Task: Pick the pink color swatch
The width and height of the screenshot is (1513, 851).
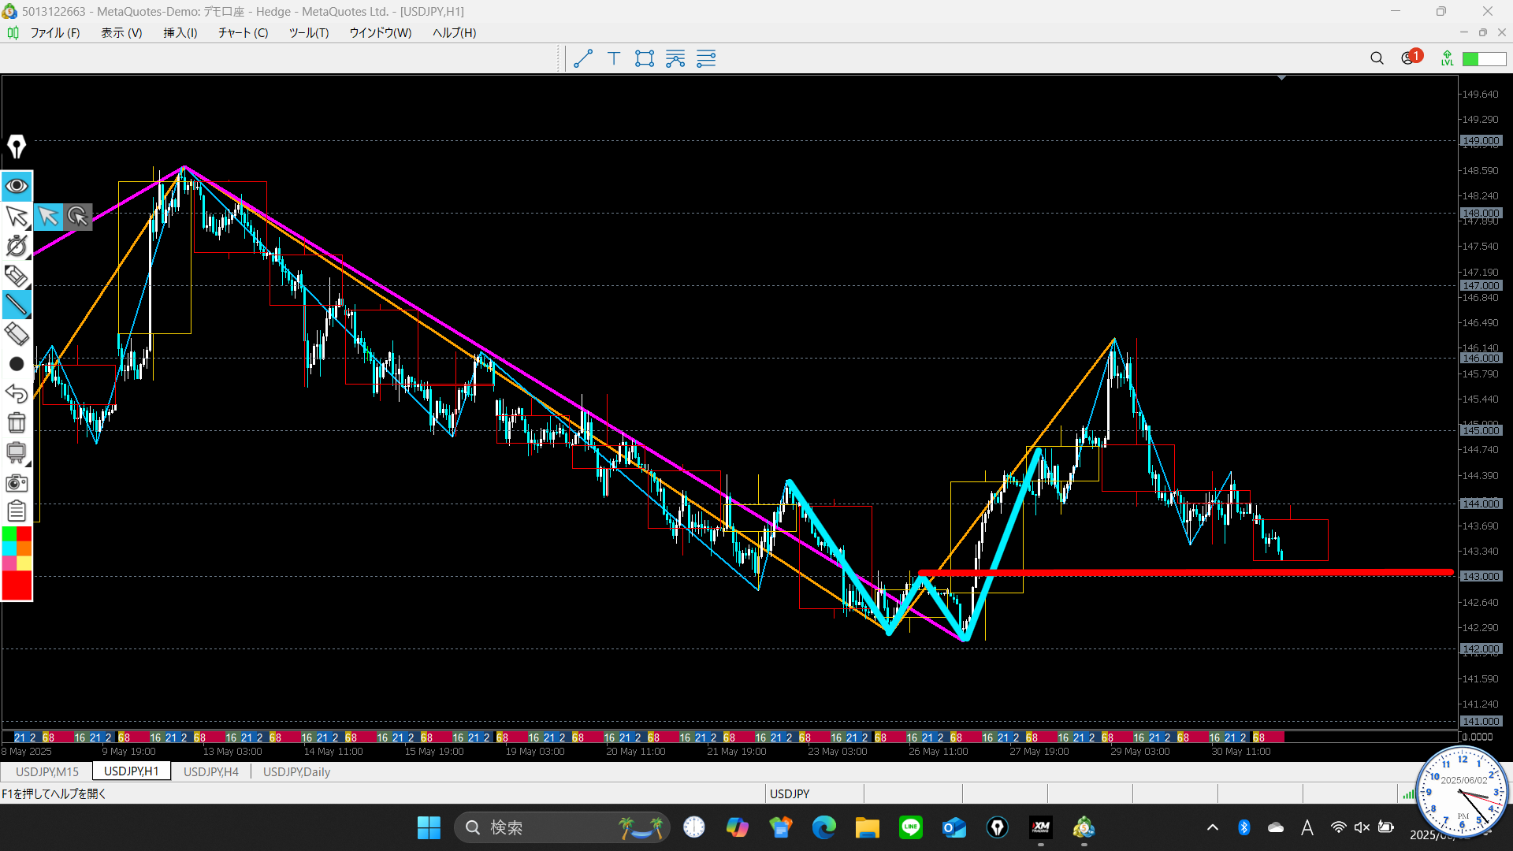Action: (x=9, y=563)
